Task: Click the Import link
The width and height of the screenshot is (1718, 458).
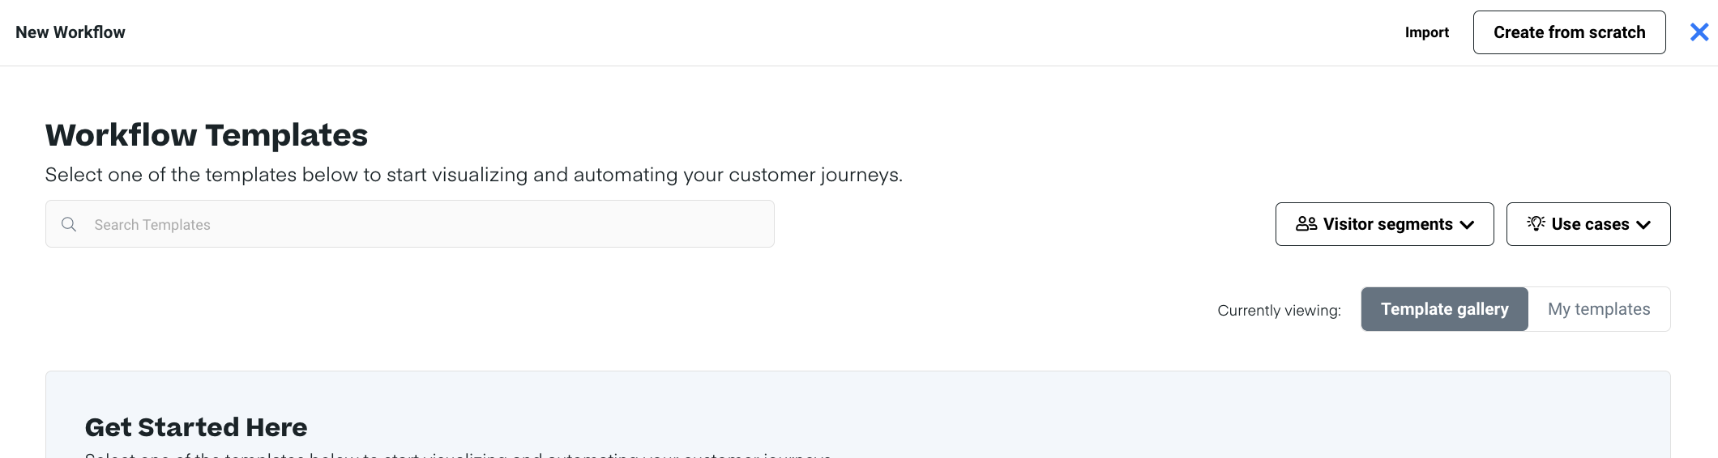Action: point(1426,32)
